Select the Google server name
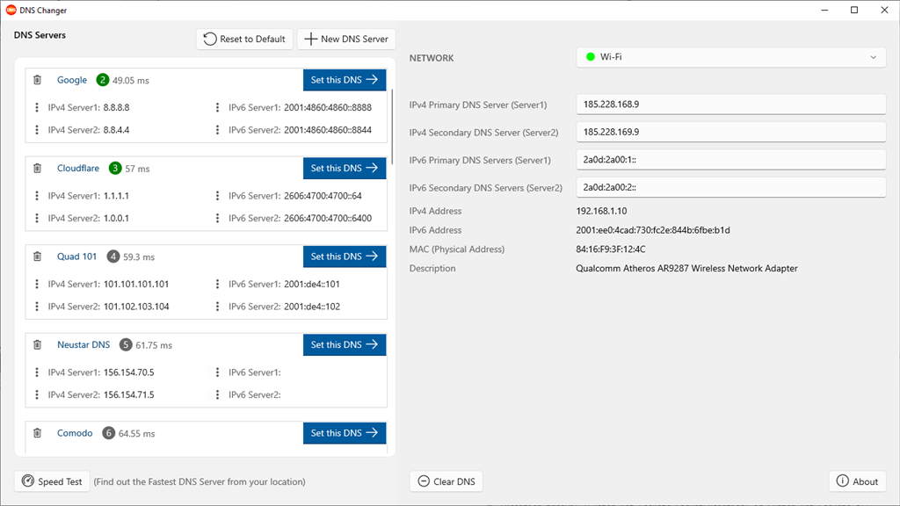The height and width of the screenshot is (506, 900). pyautogui.click(x=72, y=80)
